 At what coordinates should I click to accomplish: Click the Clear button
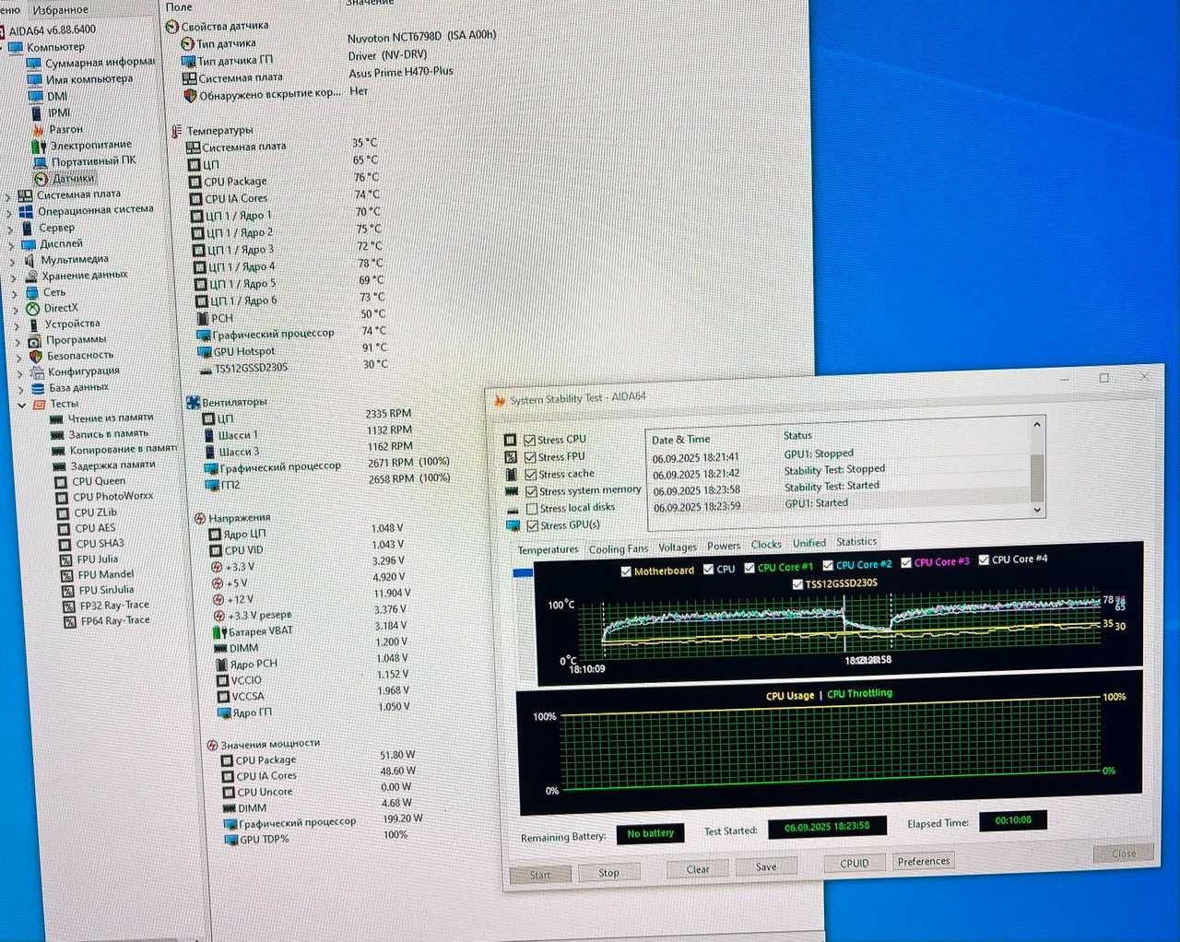coord(698,869)
